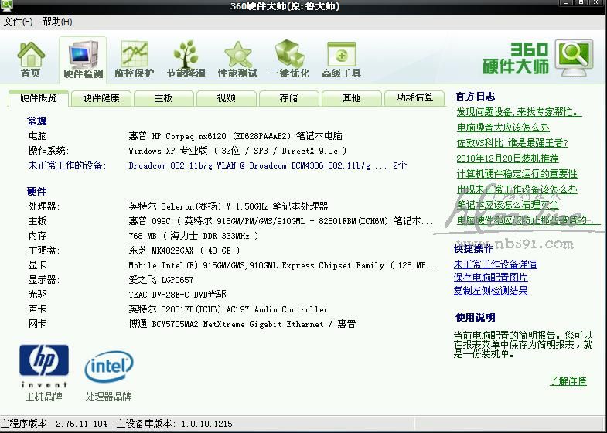607x433 pixels.
Task: Open link 出现未正常工作设备该怎么办
Action: [517, 189]
